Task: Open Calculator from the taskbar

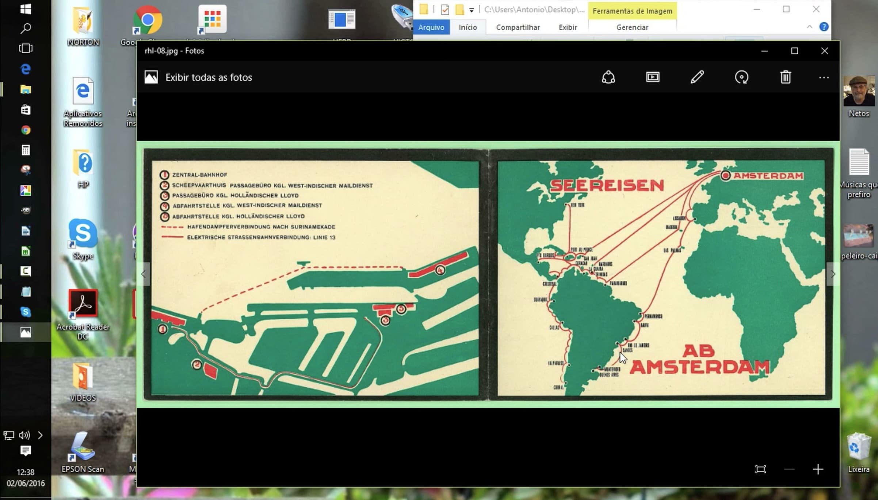Action: tap(26, 150)
